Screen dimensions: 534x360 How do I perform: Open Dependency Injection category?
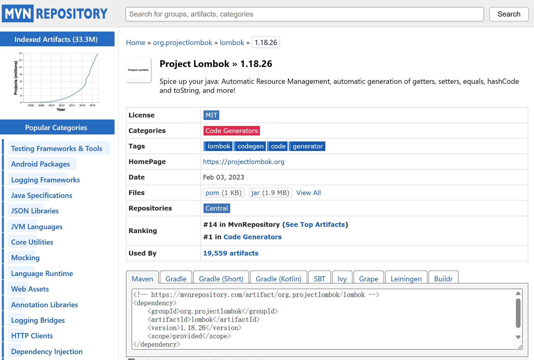point(47,351)
